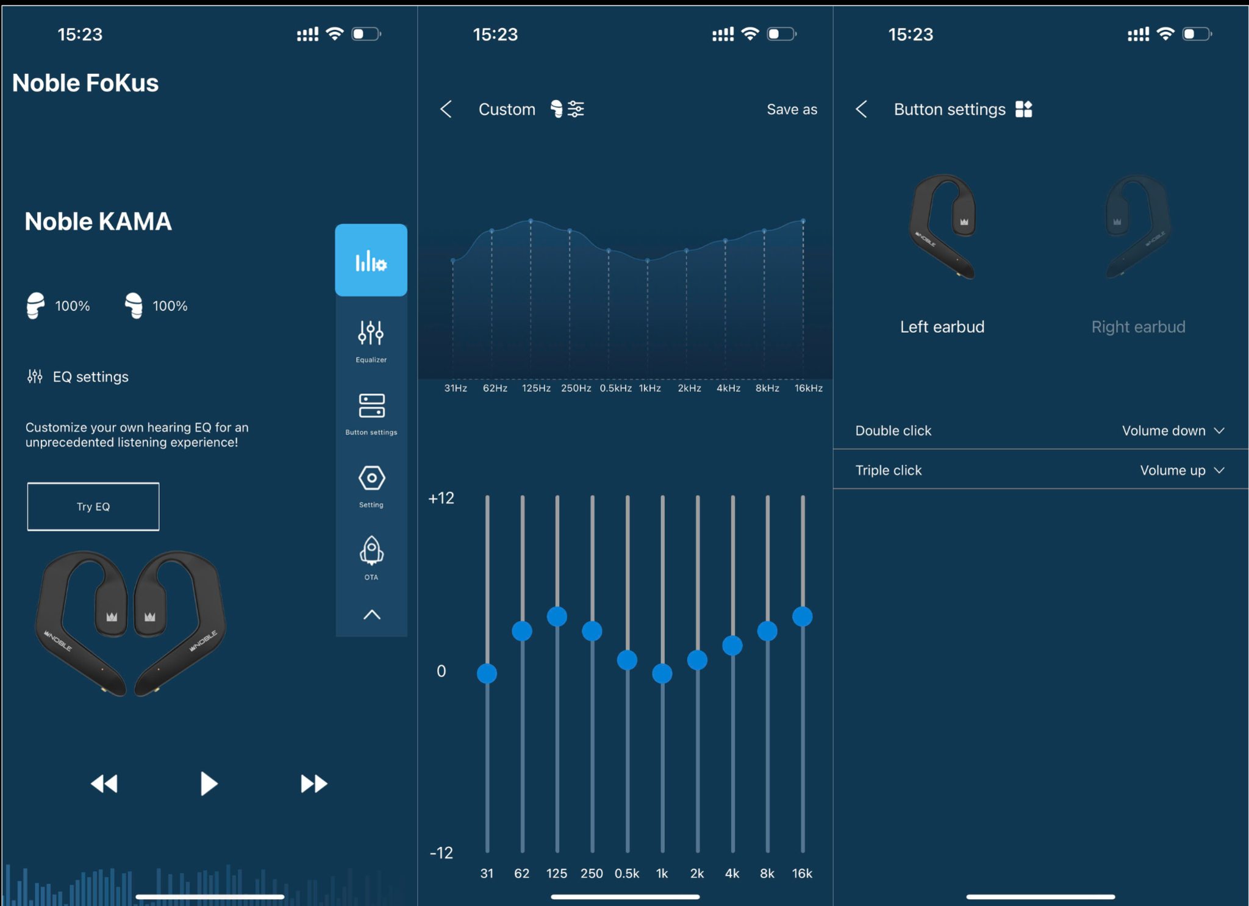The height and width of the screenshot is (906, 1249).
Task: Click Save as on Custom EQ
Action: tap(792, 109)
